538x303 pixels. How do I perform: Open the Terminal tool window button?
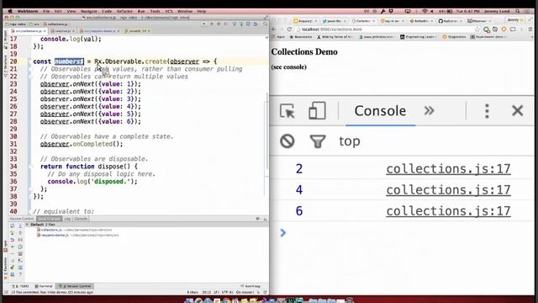click(44, 286)
